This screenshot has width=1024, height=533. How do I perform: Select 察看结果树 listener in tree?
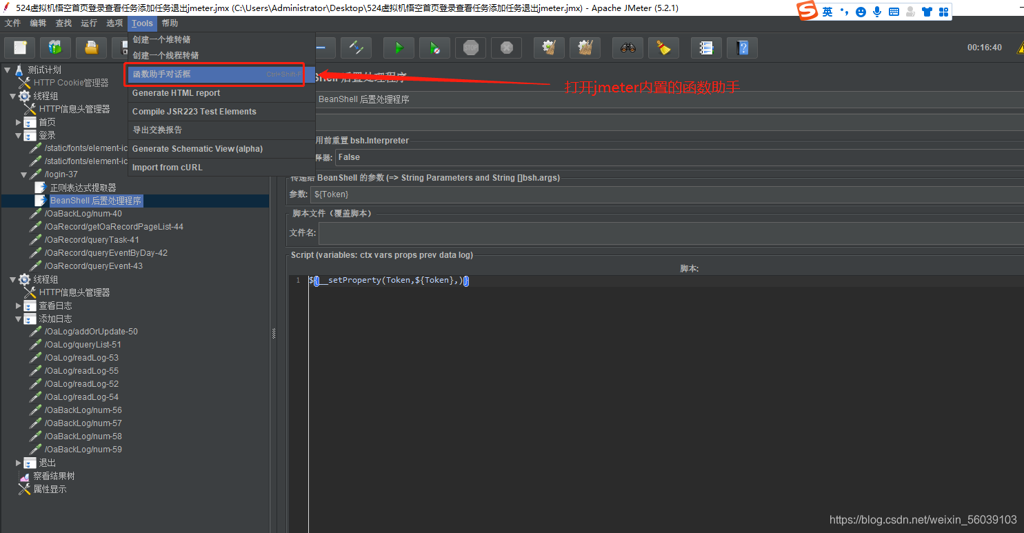coord(54,476)
